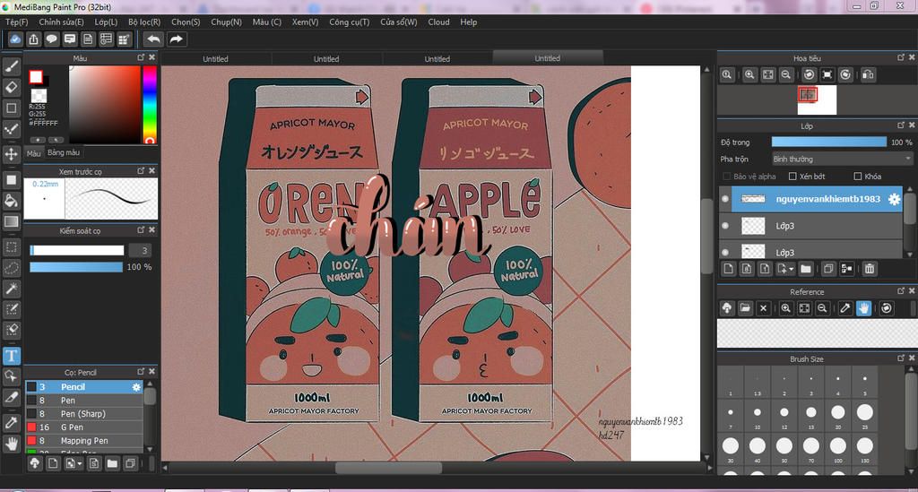Screen dimensions: 918x492
Task: Select the Eraser tool
Action: (11, 87)
